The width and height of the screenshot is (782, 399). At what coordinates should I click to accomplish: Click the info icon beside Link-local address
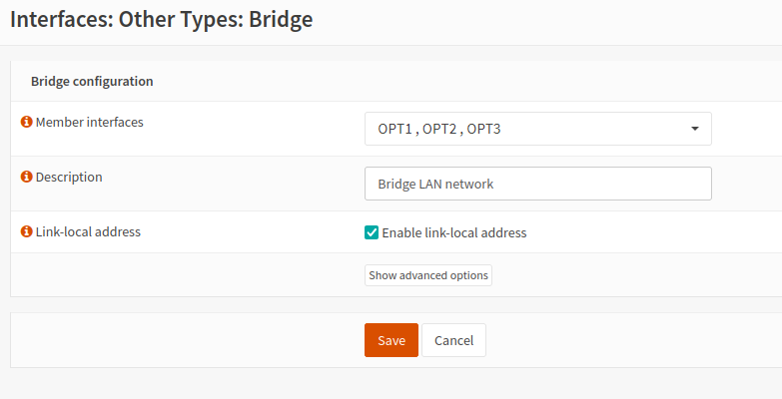(x=27, y=231)
